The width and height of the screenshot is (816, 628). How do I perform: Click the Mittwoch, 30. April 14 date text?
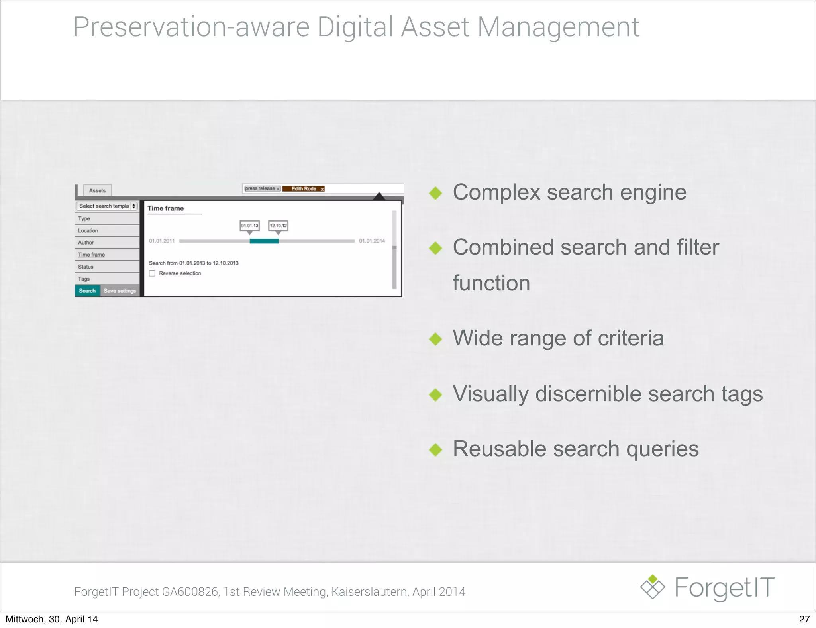tap(51, 619)
